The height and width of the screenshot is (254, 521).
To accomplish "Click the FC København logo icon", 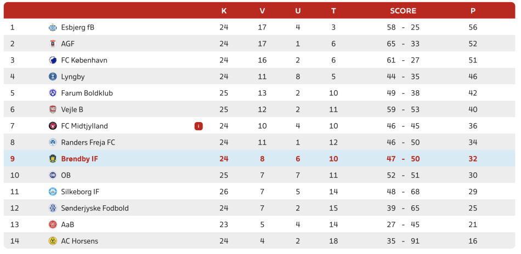I will tap(53, 60).
